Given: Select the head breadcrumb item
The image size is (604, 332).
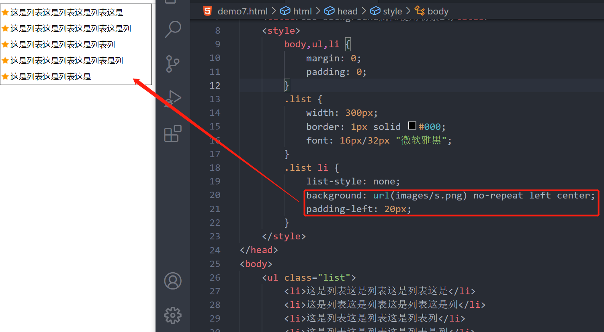Looking at the screenshot, I should [347, 11].
